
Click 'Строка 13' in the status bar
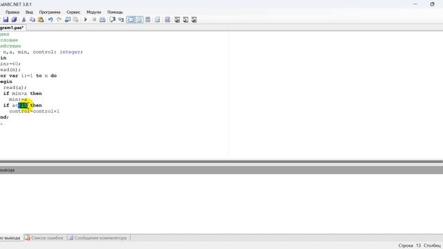pos(410,246)
